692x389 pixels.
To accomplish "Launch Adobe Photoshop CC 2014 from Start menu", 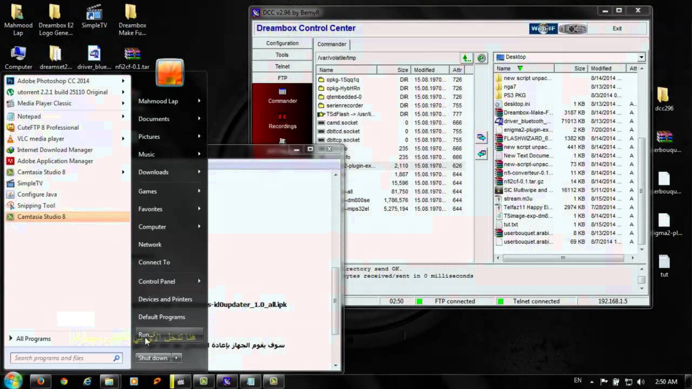I will pyautogui.click(x=53, y=81).
